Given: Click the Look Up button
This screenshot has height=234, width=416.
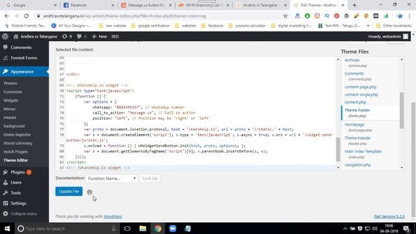Looking at the screenshot, I should pyautogui.click(x=149, y=178).
